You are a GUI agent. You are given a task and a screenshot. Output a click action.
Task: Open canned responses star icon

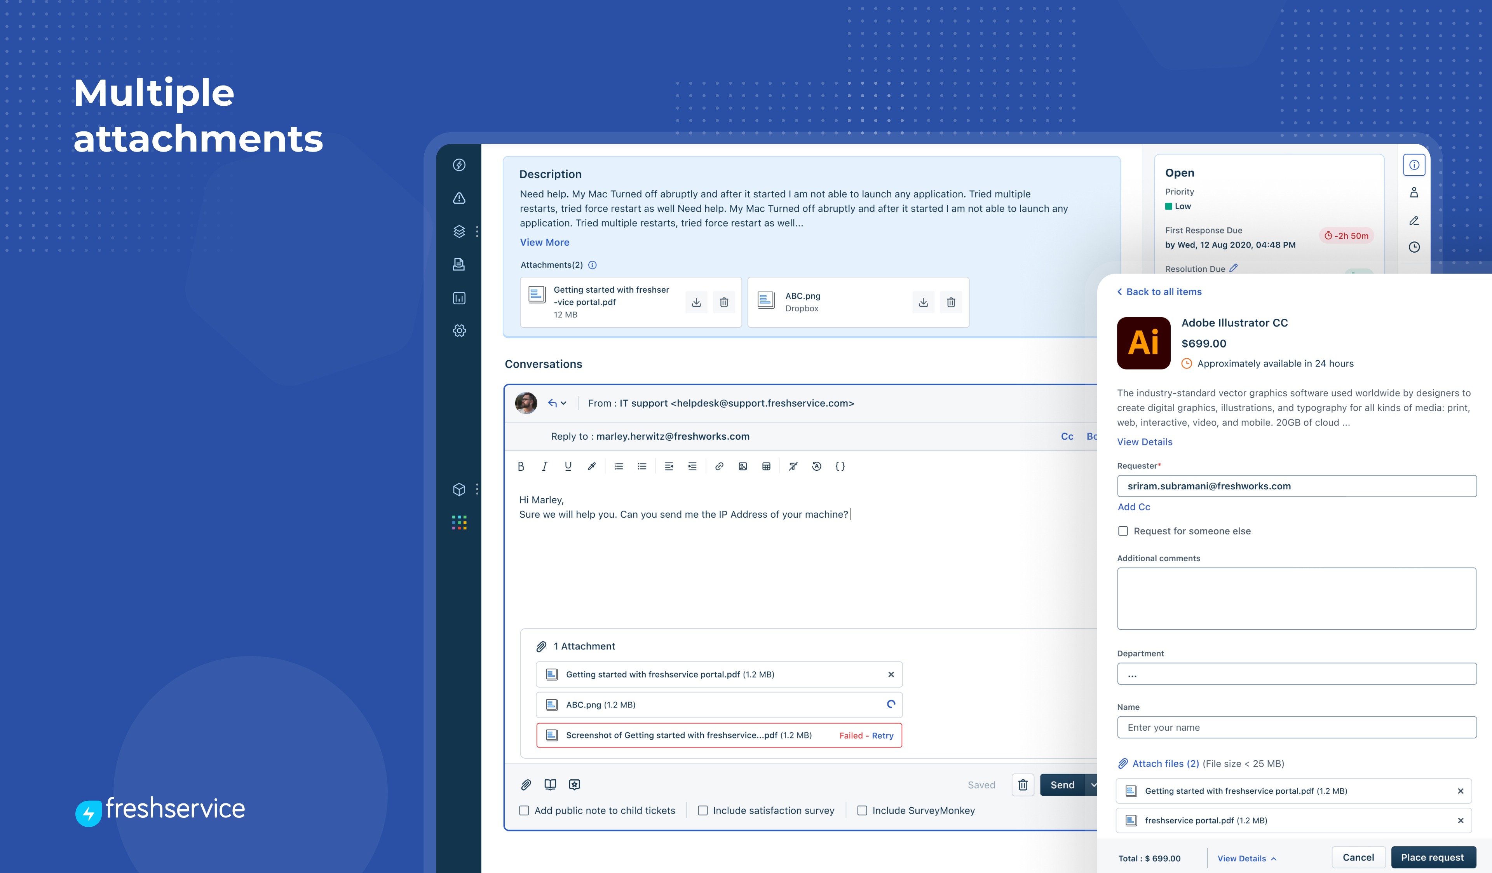[574, 785]
